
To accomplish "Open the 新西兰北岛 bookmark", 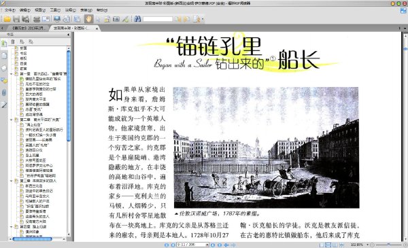I will tap(33, 186).
